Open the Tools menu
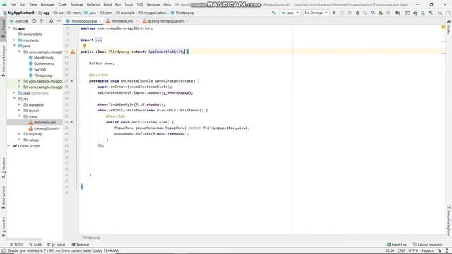This screenshot has width=452, height=254. pos(129,5)
